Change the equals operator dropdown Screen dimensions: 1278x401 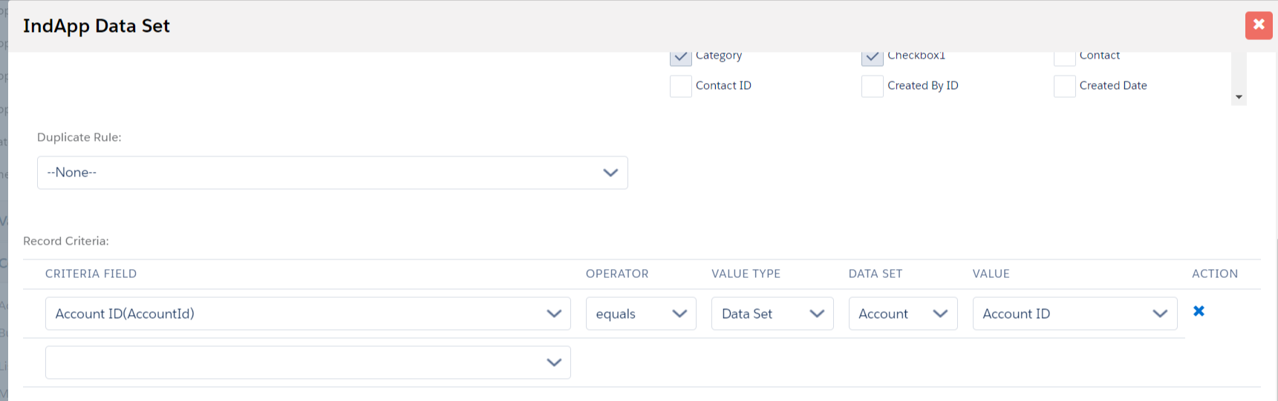pyautogui.click(x=641, y=314)
